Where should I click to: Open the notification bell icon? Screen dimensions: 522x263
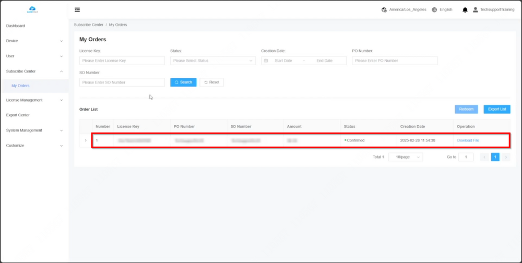tap(465, 10)
